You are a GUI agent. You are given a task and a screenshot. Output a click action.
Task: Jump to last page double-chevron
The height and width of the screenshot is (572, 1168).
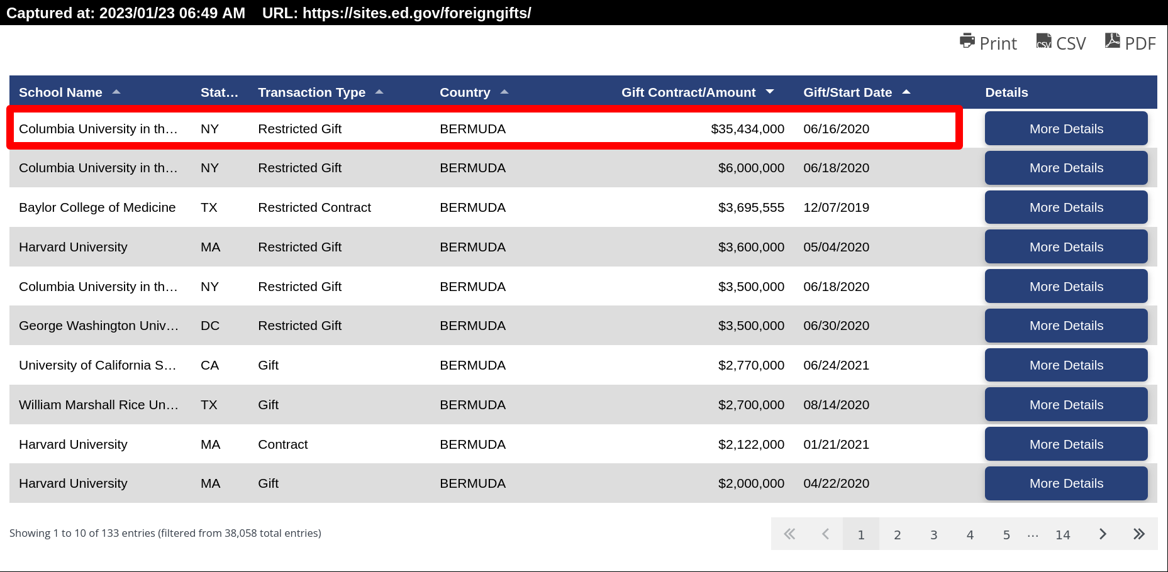tap(1139, 534)
